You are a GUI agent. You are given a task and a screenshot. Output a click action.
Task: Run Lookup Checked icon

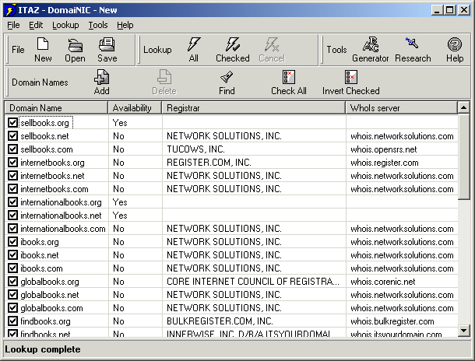pyautogui.click(x=232, y=44)
